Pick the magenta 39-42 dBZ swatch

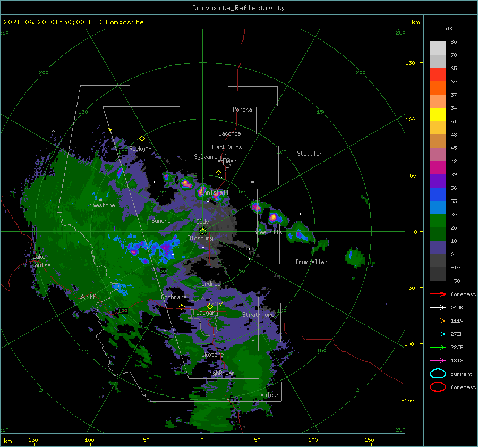(x=438, y=168)
